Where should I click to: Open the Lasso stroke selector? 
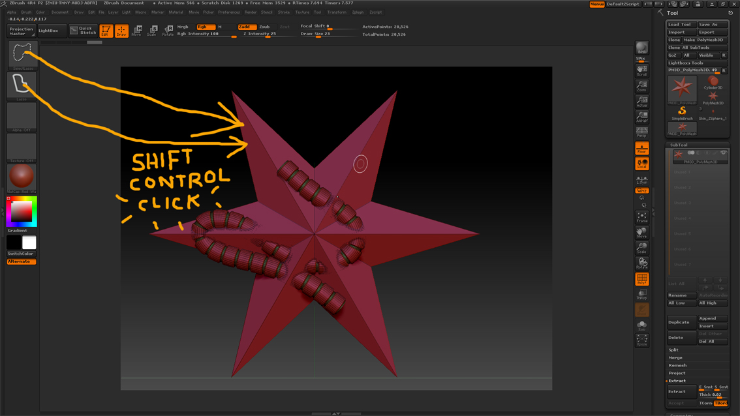22,86
